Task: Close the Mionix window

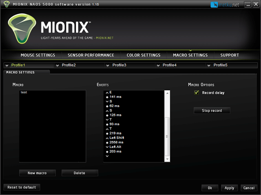Action: [x=256, y=4]
